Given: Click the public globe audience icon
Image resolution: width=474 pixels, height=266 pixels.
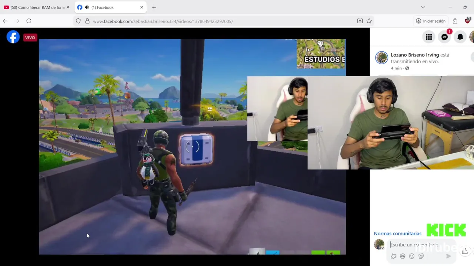Looking at the screenshot, I should point(407,68).
